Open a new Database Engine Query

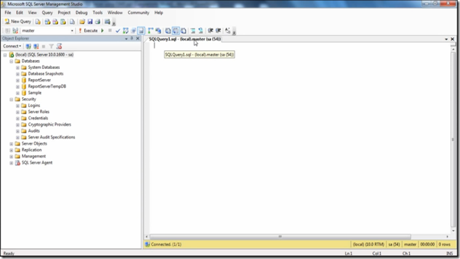click(x=38, y=22)
